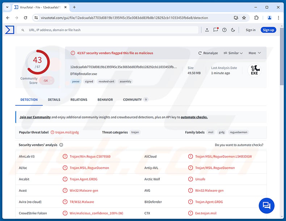
Task: Click the alert icon on the AhnLab-V3 row
Action: [x=65, y=157]
